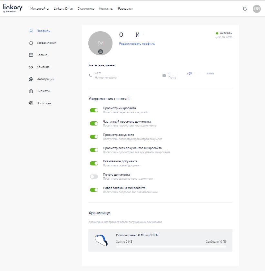
Task: Open Интеграции in the sidebar
Action: click(45, 79)
